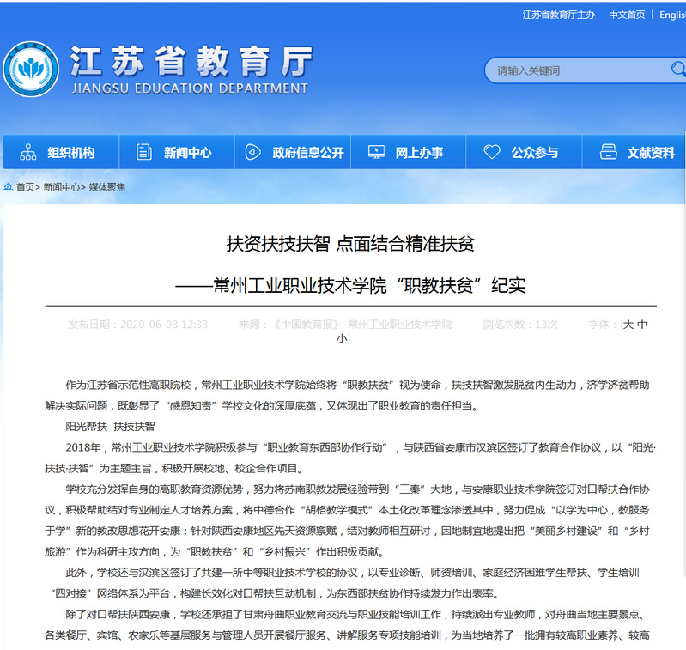Click the 江苏省教育厅主办 link
The image size is (686, 650).
click(x=558, y=15)
